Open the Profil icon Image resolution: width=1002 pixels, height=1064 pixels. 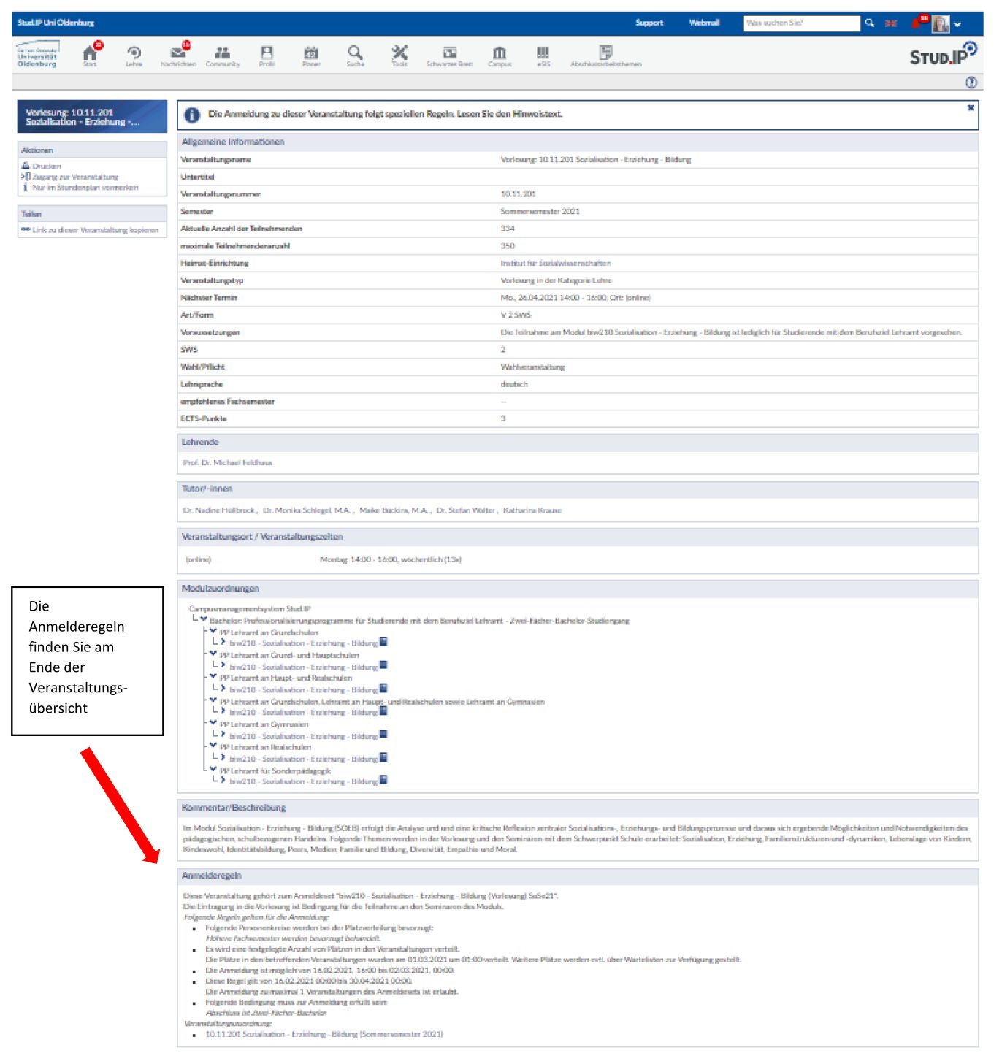tap(267, 54)
